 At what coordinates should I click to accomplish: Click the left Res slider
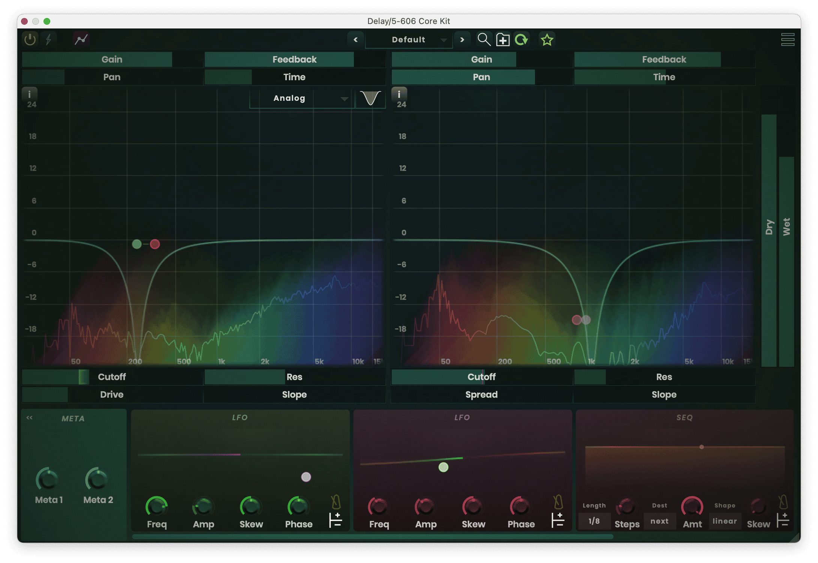(x=295, y=377)
